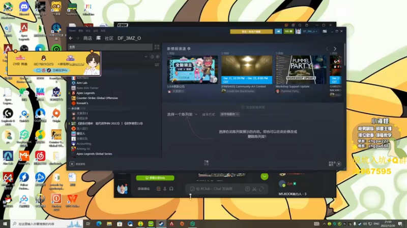Select Apex Legends in the game list
Viewport: 407px width, 228px height.
pos(85,93)
